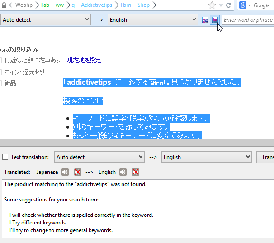Click in the translated text output area
Image resolution: width=274 pixels, height=243 pixels.
(136, 208)
